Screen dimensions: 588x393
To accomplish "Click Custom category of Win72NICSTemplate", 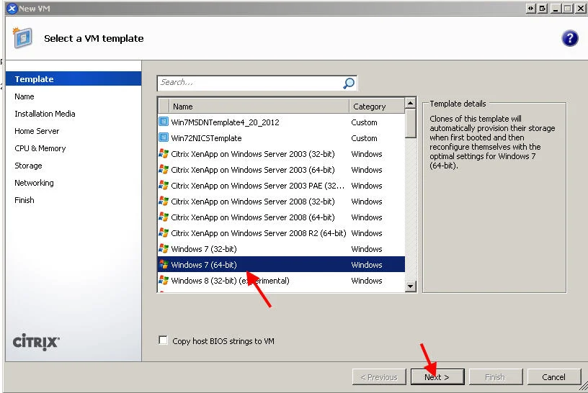I will 364,138.
